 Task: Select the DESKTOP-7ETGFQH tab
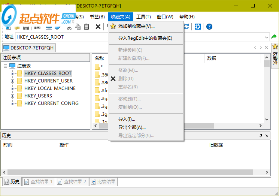click(29, 48)
